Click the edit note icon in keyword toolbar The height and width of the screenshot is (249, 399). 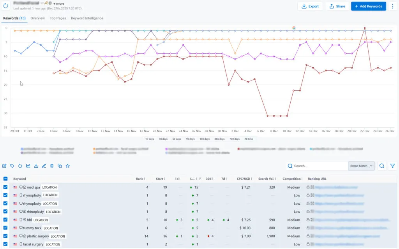[4, 166]
